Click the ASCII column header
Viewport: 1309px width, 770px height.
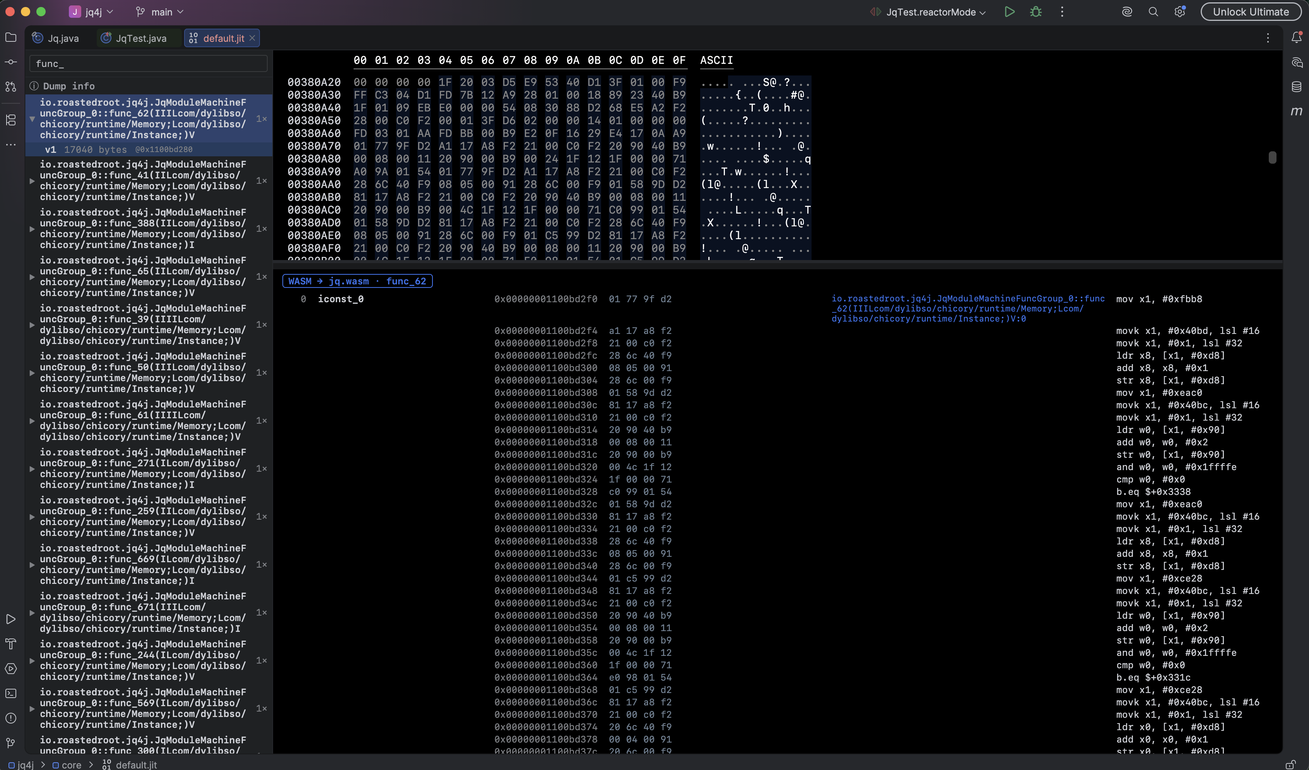716,60
